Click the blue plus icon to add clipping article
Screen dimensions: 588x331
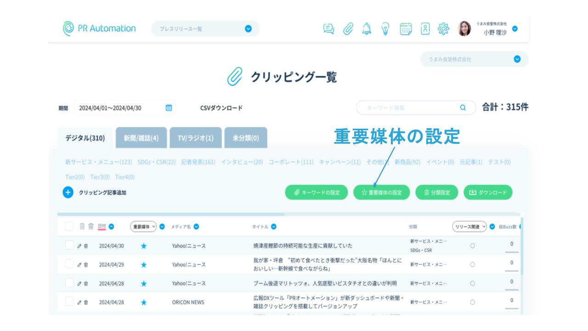coord(68,193)
